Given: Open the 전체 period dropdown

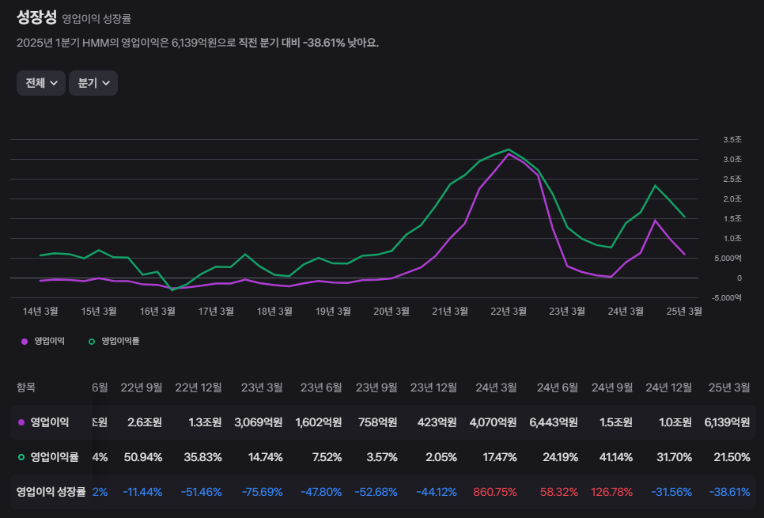Looking at the screenshot, I should pos(41,83).
